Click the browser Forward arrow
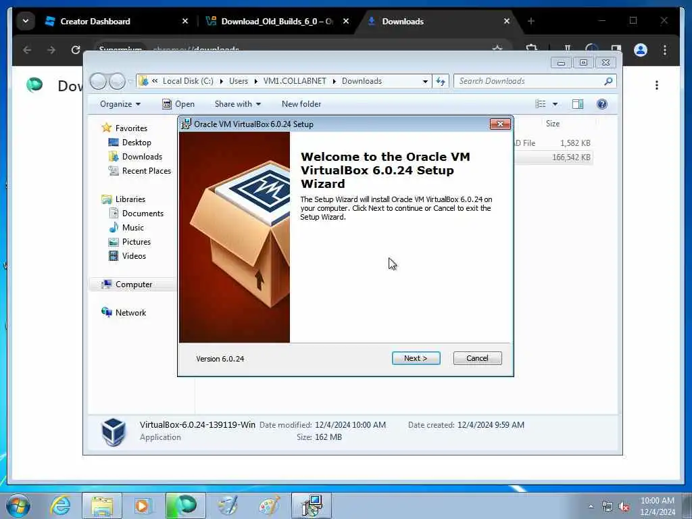Viewport: 692px width, 519px height. tap(51, 50)
